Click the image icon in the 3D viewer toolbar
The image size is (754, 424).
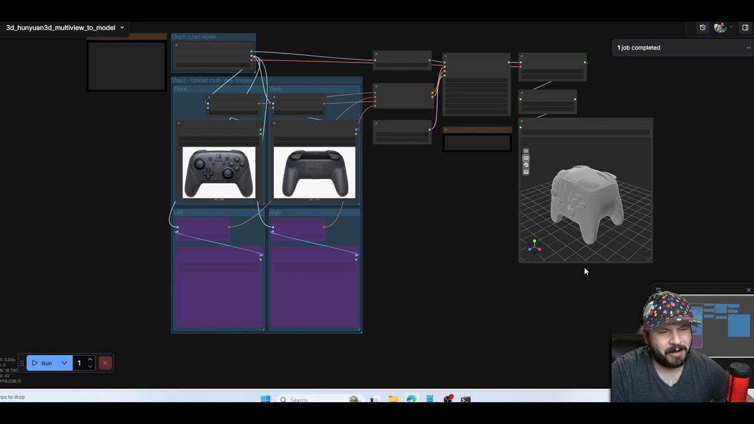pos(526,172)
